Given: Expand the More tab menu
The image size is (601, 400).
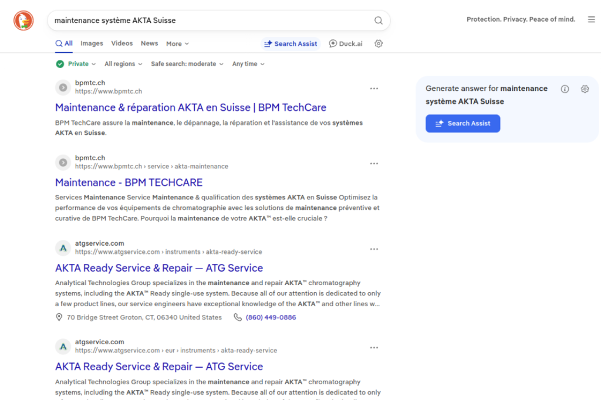Looking at the screenshot, I should (177, 43).
